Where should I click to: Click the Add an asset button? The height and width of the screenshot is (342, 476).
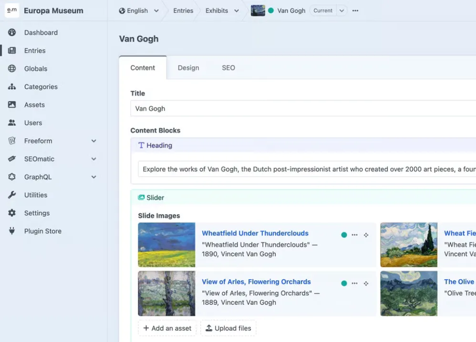pos(167,328)
